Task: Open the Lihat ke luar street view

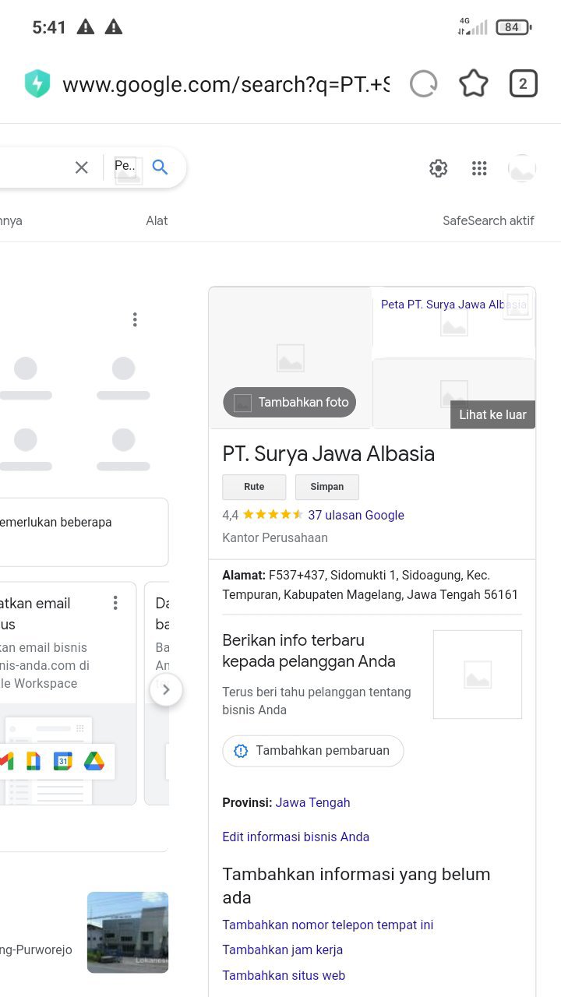Action: [x=492, y=414]
